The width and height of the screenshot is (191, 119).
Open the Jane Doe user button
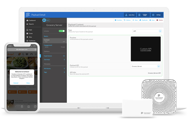(x=130, y=15)
